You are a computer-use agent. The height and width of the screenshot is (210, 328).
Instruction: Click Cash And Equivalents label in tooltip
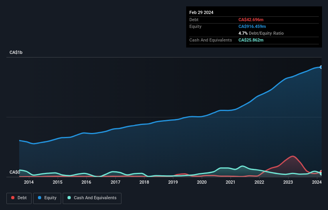pyautogui.click(x=211, y=40)
